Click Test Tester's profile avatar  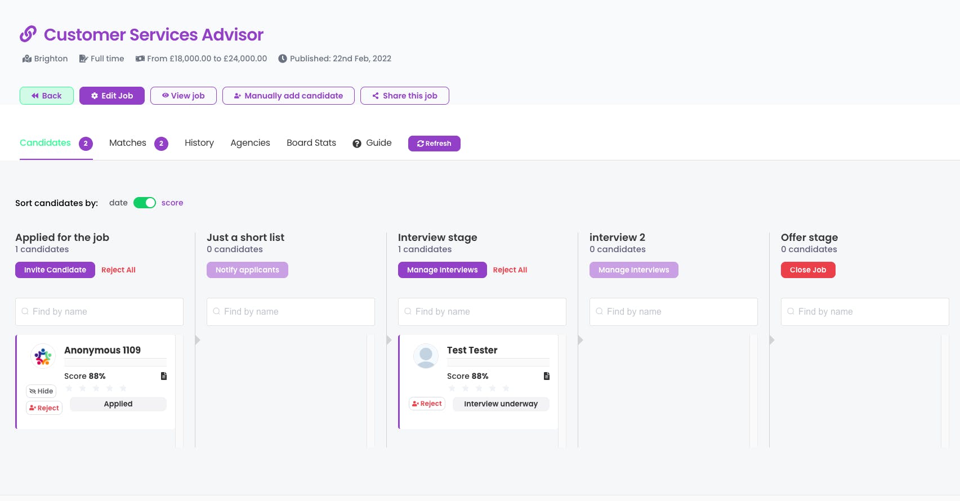pyautogui.click(x=426, y=356)
